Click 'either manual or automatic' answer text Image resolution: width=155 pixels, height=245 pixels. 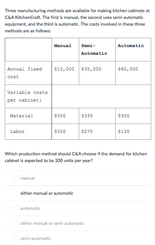(47, 193)
